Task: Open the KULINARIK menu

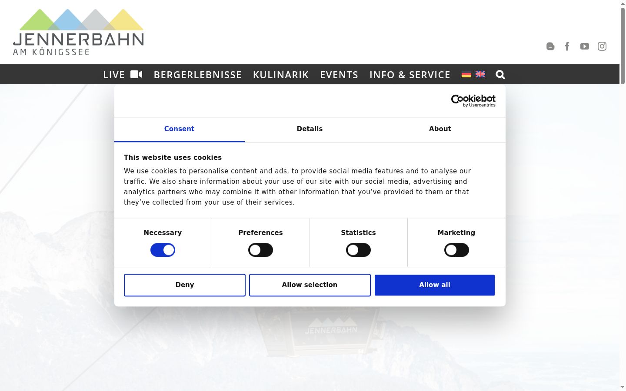Action: [281, 75]
